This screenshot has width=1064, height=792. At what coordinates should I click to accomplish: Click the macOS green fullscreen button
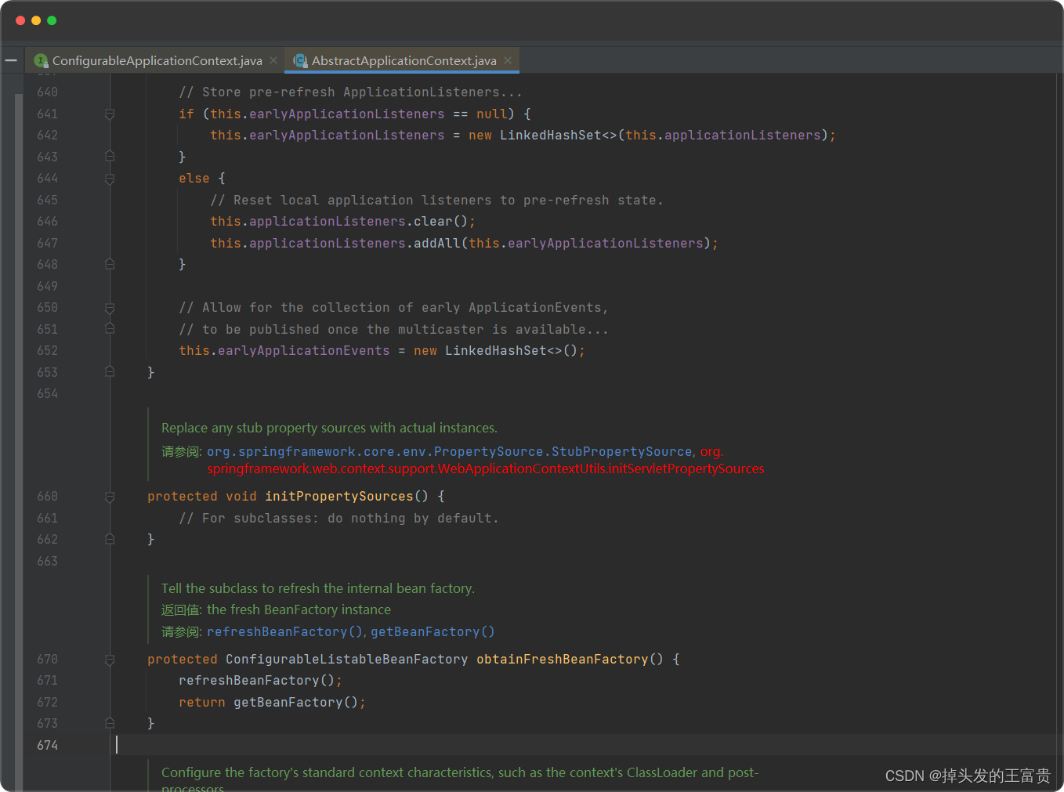pos(52,20)
